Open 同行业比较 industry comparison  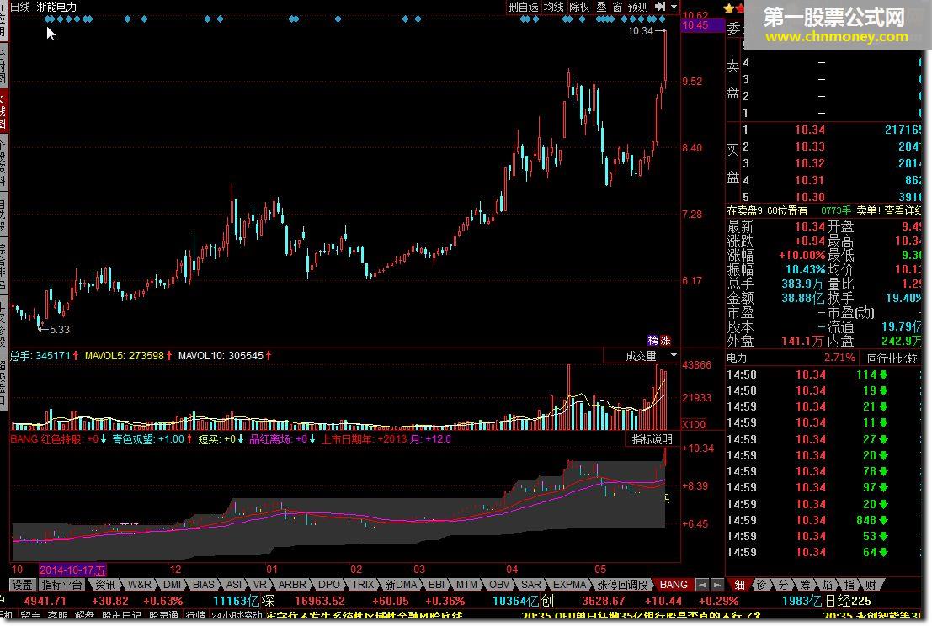coord(892,358)
